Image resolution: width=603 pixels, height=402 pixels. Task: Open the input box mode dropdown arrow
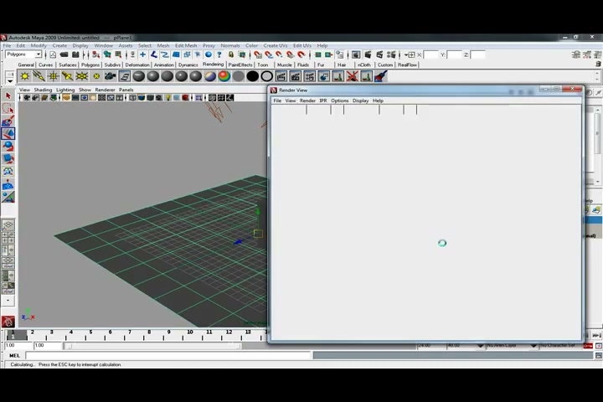tap(406, 54)
